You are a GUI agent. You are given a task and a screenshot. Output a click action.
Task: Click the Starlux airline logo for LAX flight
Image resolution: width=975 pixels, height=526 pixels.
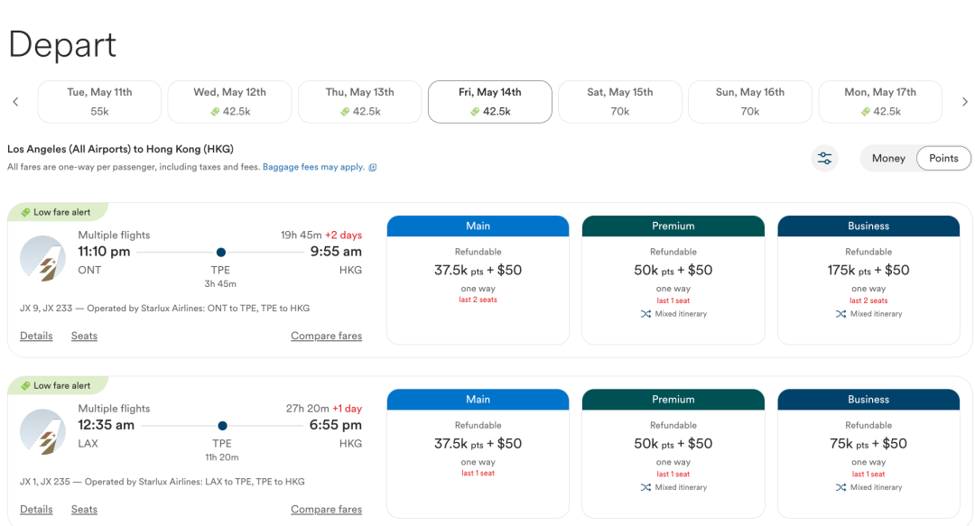pyautogui.click(x=43, y=431)
